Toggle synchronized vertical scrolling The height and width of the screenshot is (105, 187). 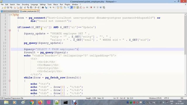[58, 8]
